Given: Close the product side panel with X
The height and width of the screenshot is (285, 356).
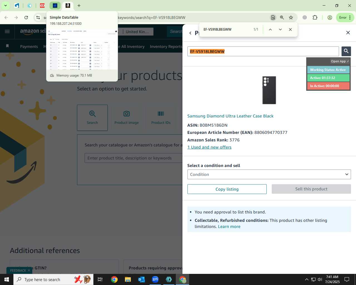Looking at the screenshot, I should click(348, 33).
